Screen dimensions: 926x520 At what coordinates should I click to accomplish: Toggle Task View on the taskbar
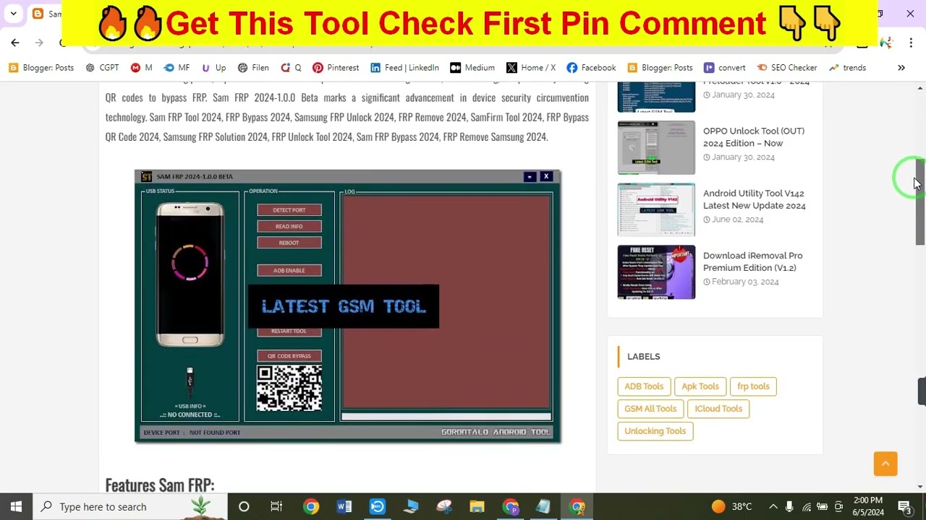point(276,506)
